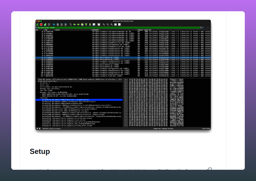Select packet 56 systemcontroller.xpc row
The height and width of the screenshot is (181, 256).
123,43
